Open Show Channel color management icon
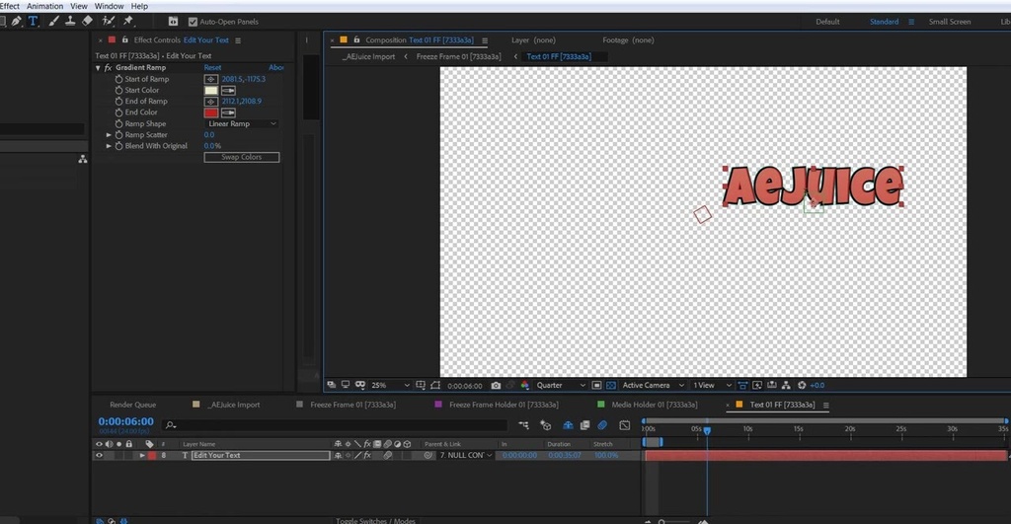Viewport: 1011px width, 524px height. tap(525, 386)
